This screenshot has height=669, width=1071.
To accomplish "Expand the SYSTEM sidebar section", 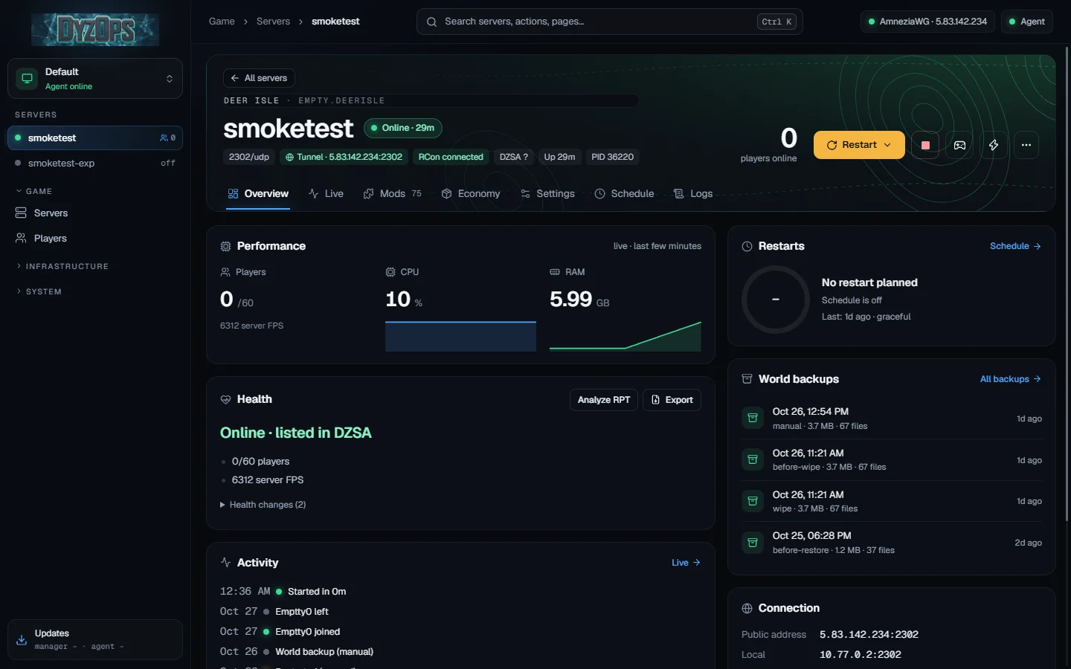I will (39, 291).
